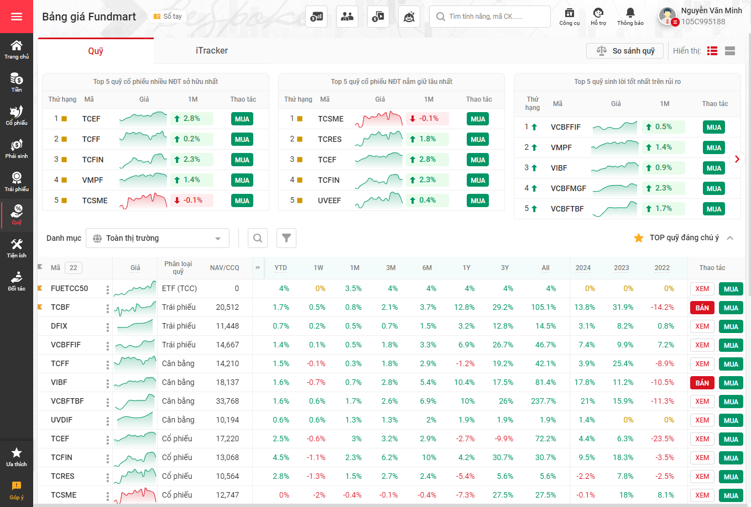Click the So sánh quỹ button

[625, 51]
